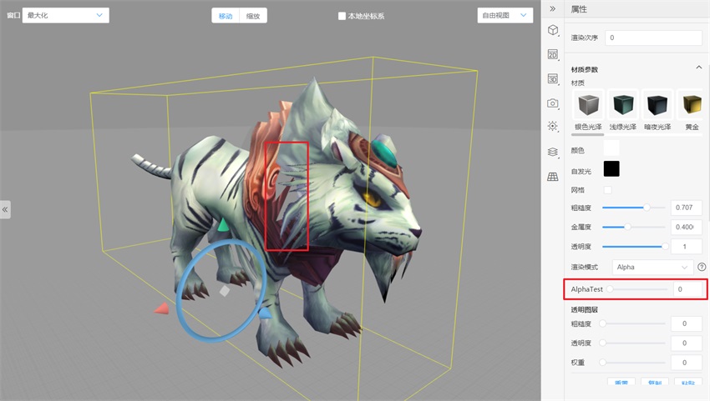Open the lighting sun sidebar icon
Screen dimensions: 710x401
click(x=552, y=126)
